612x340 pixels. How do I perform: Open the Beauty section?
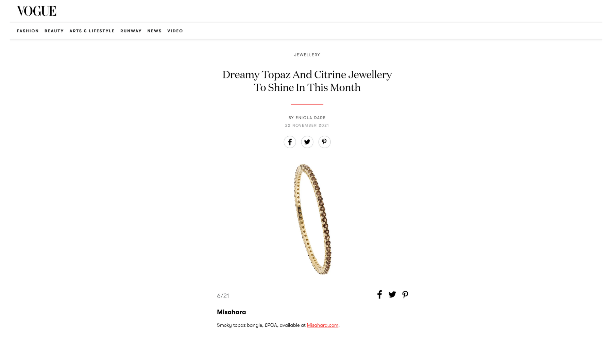(x=54, y=31)
